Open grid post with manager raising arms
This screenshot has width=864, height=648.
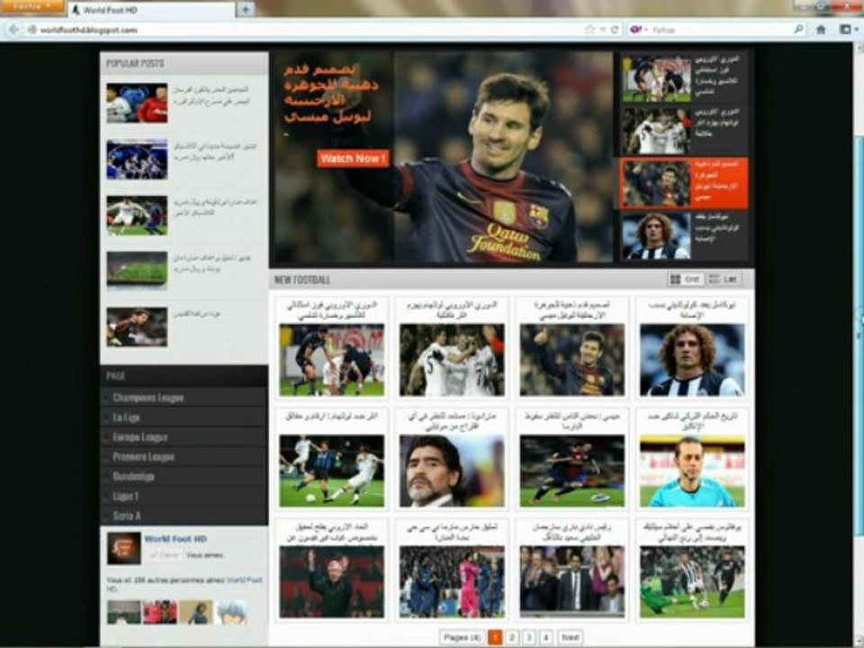[332, 582]
